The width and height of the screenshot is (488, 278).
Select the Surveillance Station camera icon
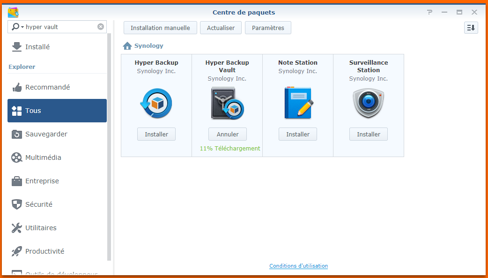369,103
